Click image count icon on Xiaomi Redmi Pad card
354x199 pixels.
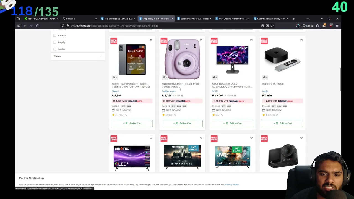(x=114, y=77)
